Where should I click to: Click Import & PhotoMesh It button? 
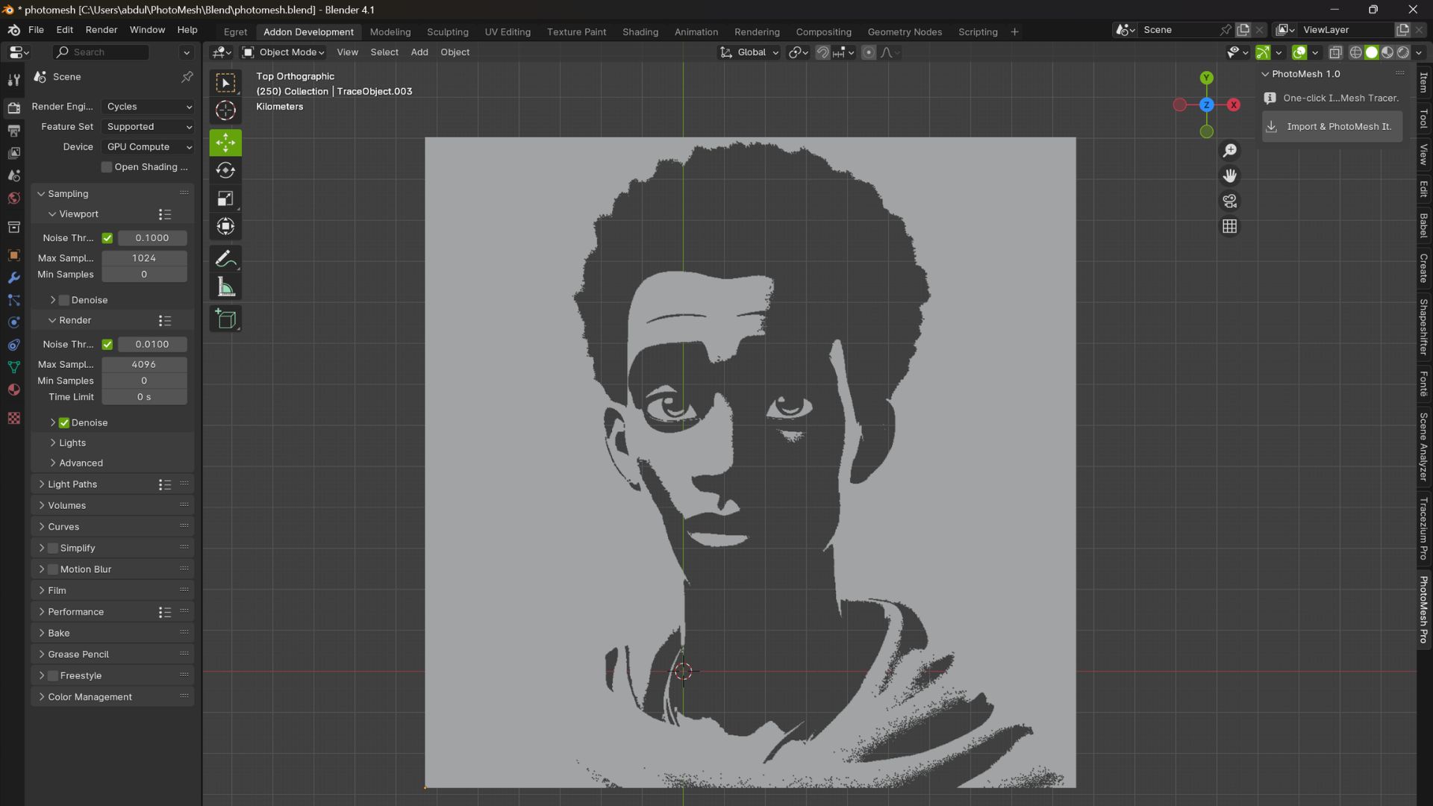(x=1332, y=127)
